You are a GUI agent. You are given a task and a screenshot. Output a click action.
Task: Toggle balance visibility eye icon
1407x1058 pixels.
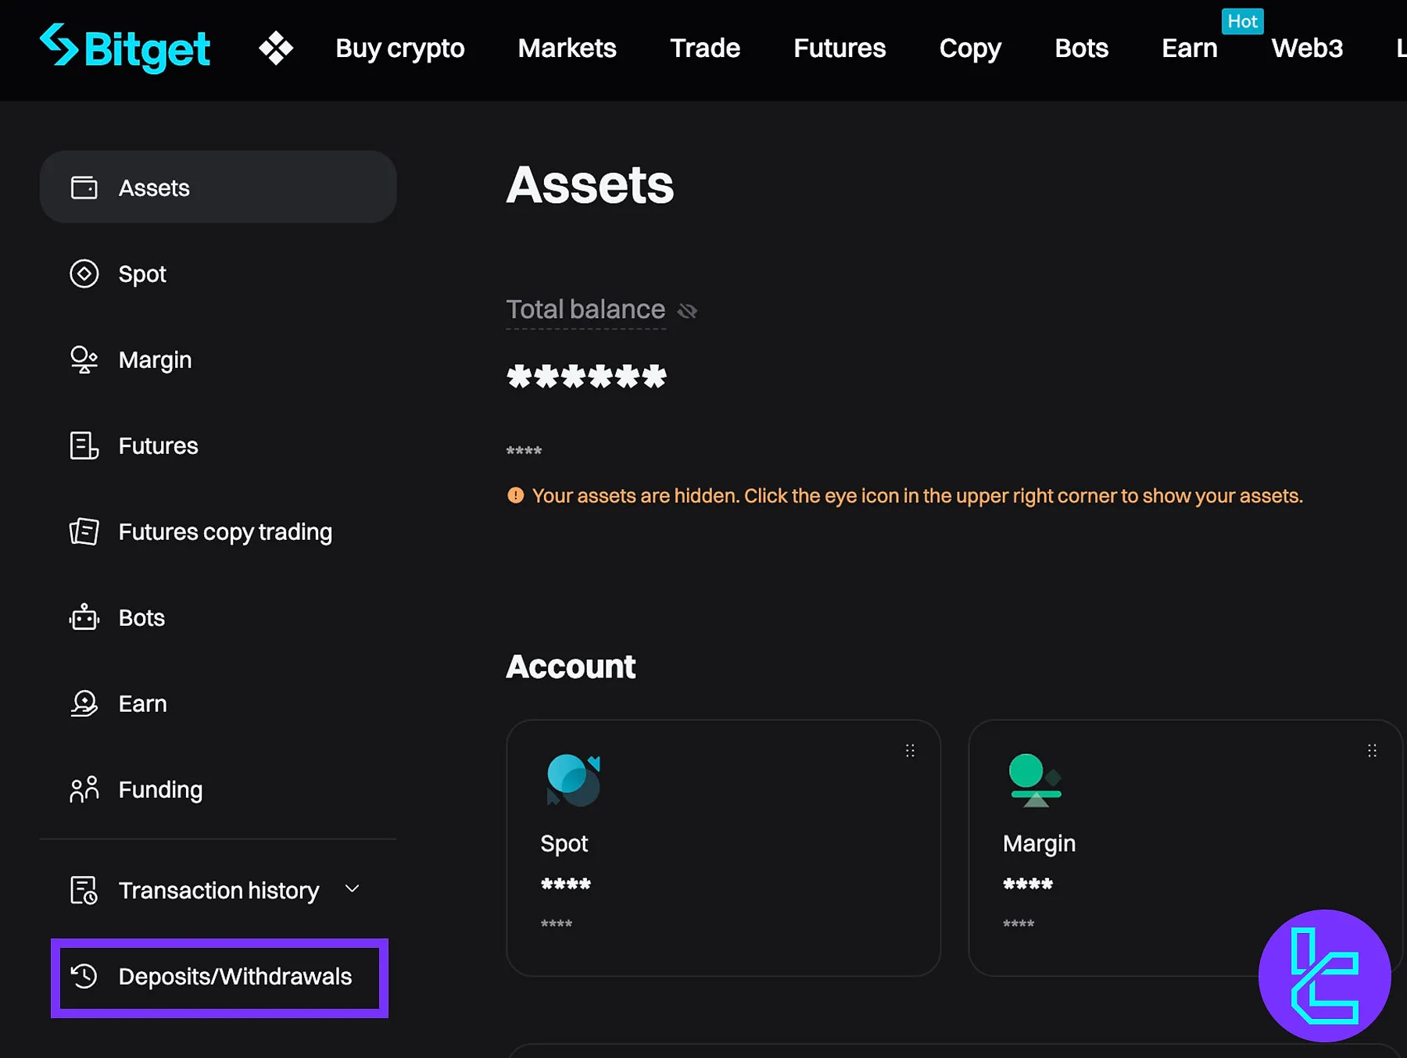click(x=687, y=311)
